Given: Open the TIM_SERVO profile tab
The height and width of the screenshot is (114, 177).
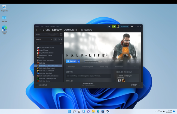Looking at the screenshot, I should (x=86, y=30).
